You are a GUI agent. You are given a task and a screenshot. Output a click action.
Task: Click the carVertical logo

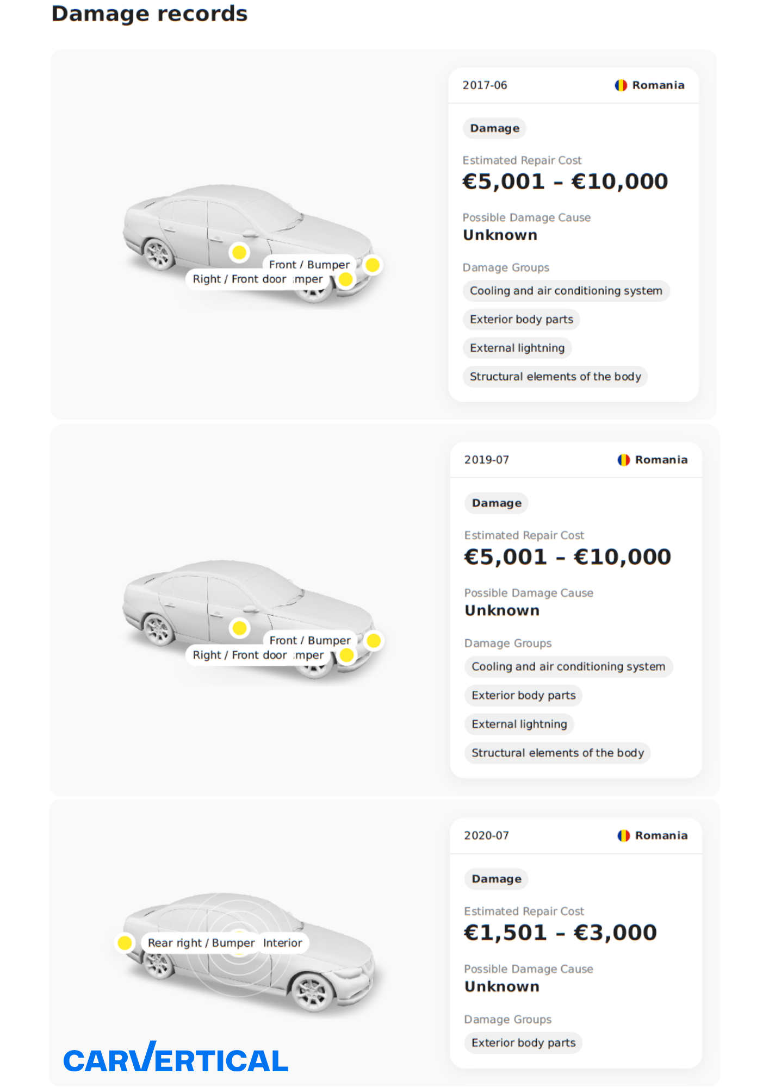pos(175,1058)
